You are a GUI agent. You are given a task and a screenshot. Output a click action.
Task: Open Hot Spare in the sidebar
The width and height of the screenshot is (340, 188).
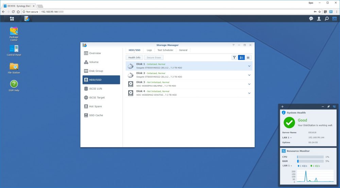click(101, 106)
